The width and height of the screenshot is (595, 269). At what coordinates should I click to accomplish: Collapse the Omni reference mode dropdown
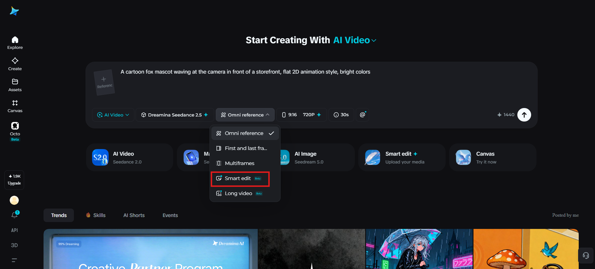245,115
